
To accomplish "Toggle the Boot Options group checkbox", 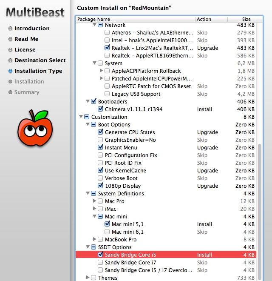I will (93, 124).
